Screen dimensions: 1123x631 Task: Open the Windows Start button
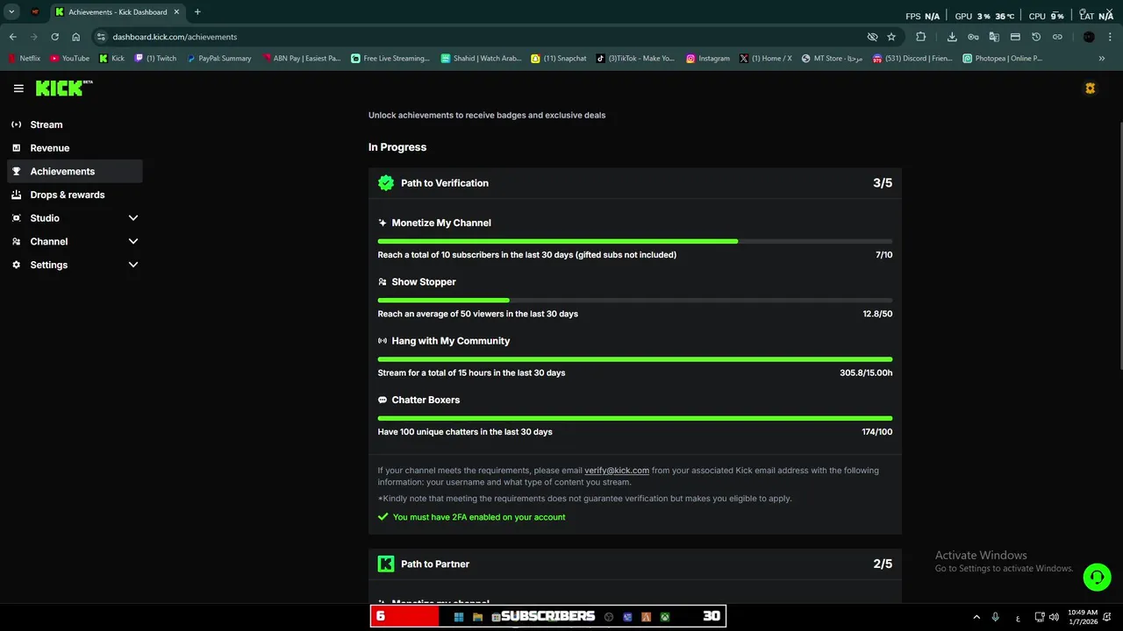[458, 617]
